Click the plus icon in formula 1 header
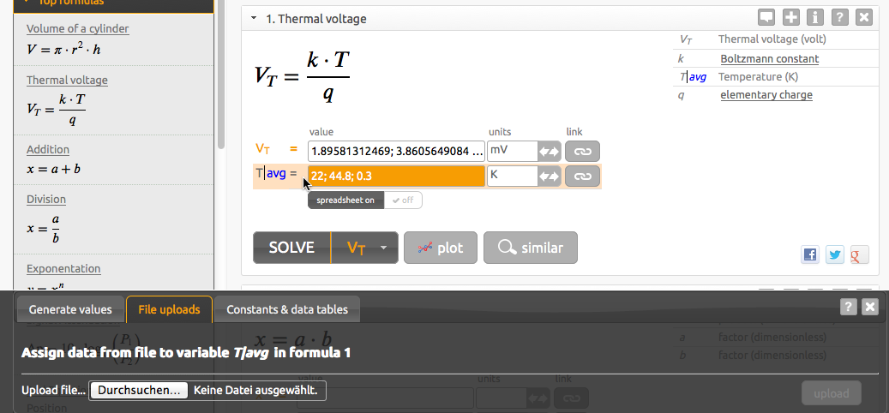 pos(791,17)
